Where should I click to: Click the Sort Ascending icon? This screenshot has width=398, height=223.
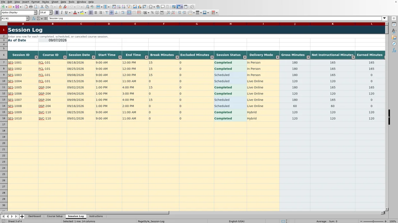tap(119, 7)
